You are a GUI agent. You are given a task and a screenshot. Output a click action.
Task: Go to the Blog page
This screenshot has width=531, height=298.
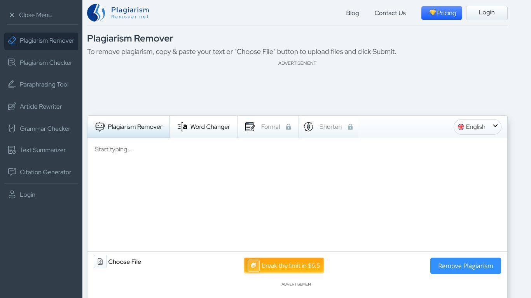pyautogui.click(x=352, y=13)
